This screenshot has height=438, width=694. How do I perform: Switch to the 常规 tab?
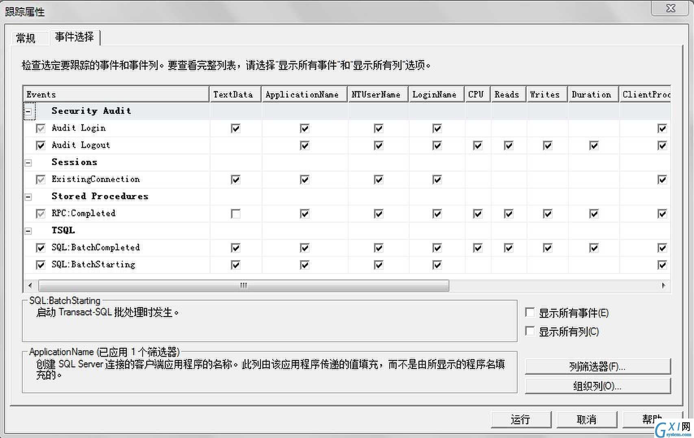point(25,38)
